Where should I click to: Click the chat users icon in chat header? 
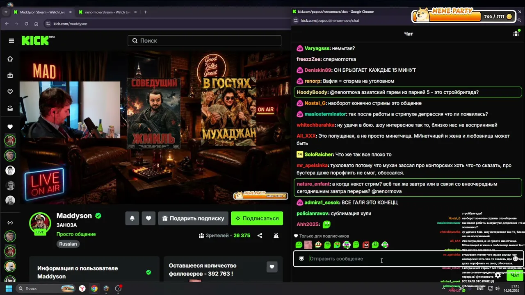516,34
